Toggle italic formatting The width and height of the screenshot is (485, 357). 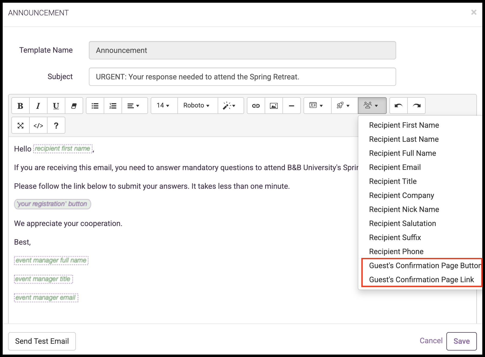point(38,106)
